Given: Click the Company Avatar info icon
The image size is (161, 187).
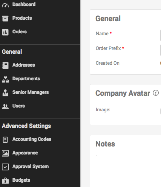Looking at the screenshot, I should tap(156, 93).
